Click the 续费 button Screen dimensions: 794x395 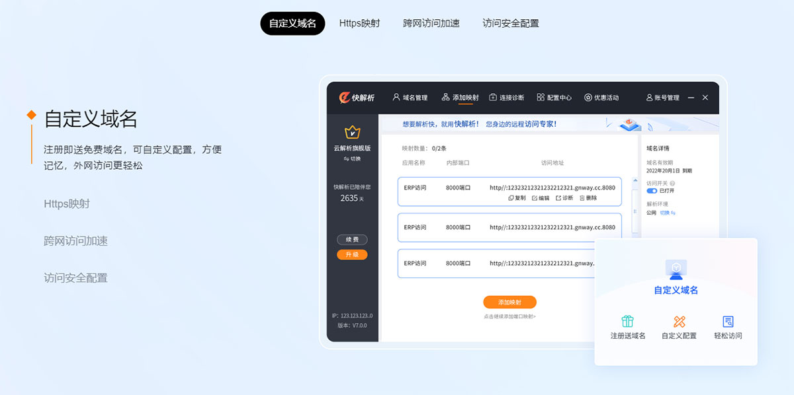tap(352, 240)
